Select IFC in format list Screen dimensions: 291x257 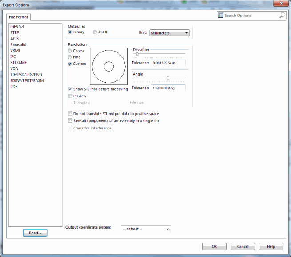[13, 56]
